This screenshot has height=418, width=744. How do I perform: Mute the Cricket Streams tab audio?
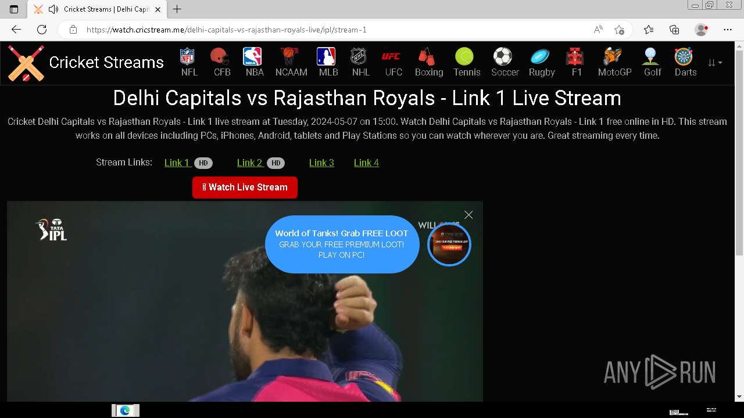tap(53, 9)
